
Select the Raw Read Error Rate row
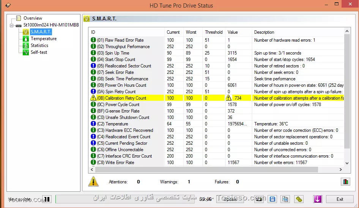216,40
